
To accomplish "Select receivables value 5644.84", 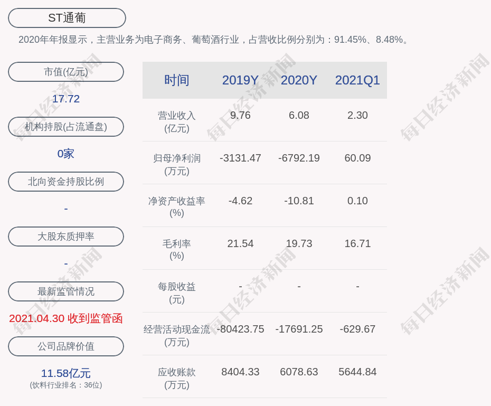I will click(357, 372).
